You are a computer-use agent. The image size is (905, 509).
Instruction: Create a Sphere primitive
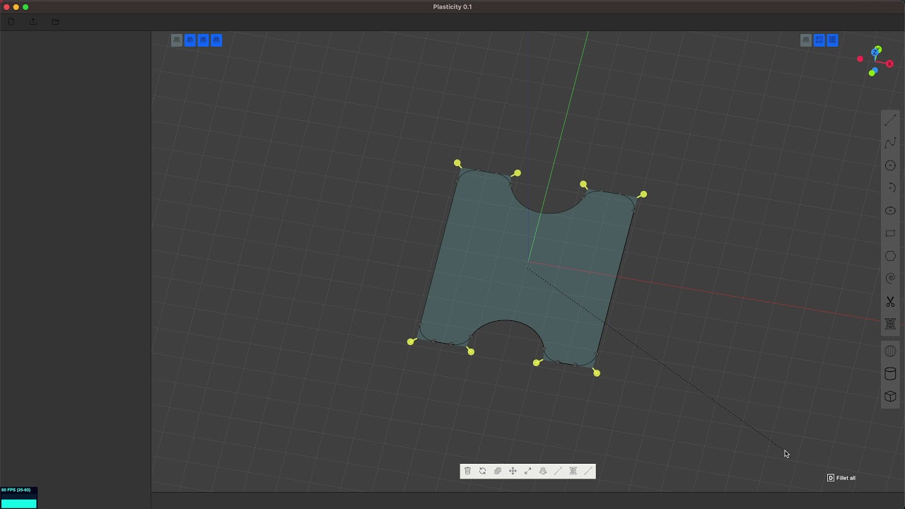tap(890, 351)
